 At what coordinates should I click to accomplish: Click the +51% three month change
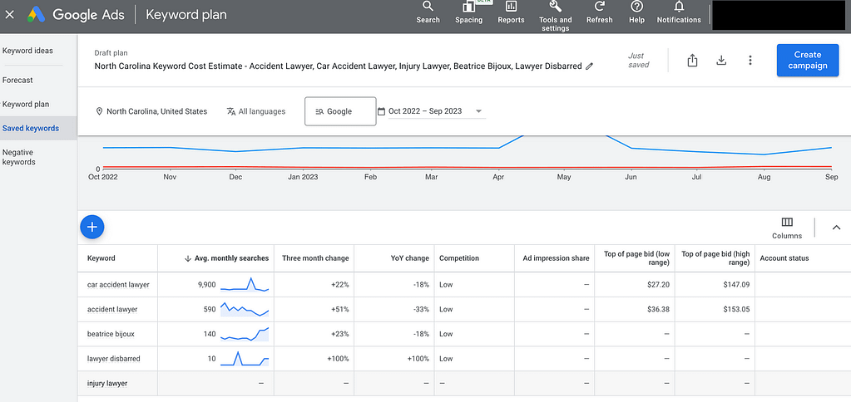pyautogui.click(x=339, y=309)
